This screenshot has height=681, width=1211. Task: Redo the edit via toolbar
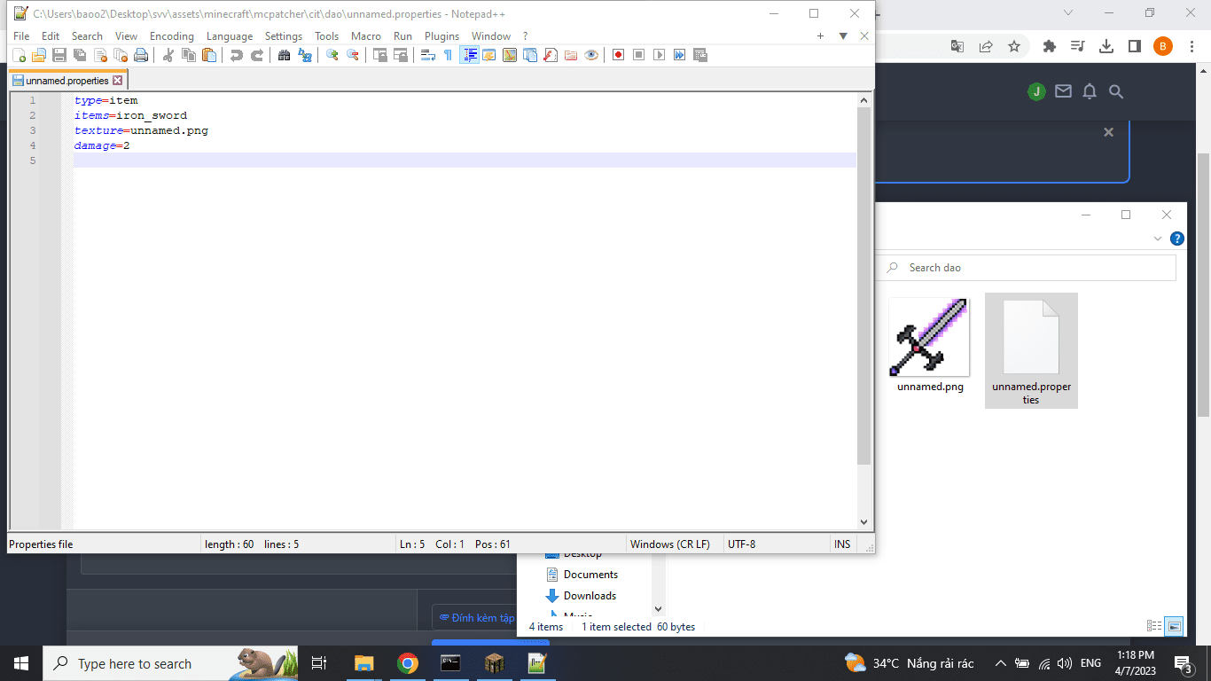257,55
